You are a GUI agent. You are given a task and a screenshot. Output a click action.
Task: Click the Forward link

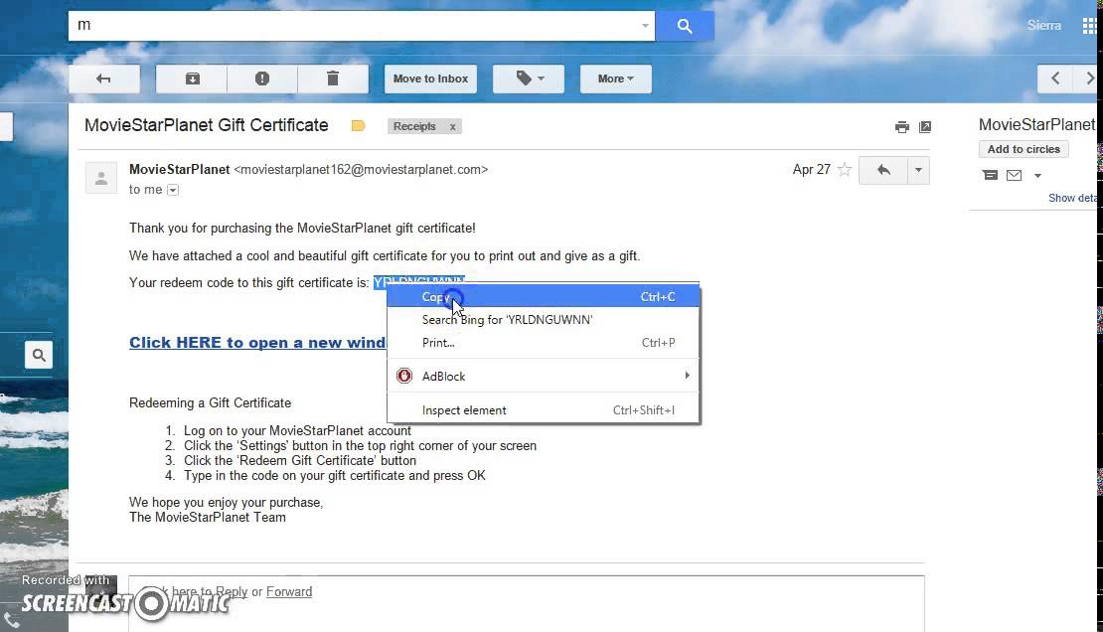point(289,592)
